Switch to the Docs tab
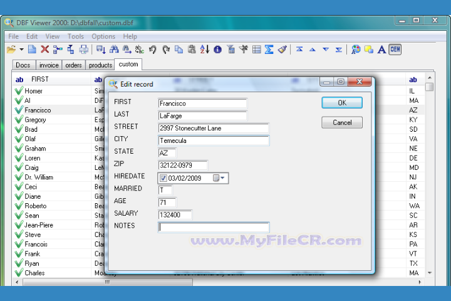Image resolution: width=451 pixels, height=301 pixels. pyautogui.click(x=23, y=65)
